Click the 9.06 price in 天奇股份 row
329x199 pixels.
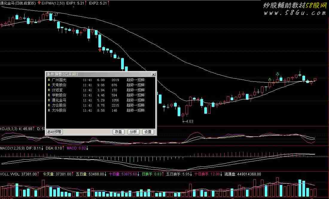pos(101,85)
